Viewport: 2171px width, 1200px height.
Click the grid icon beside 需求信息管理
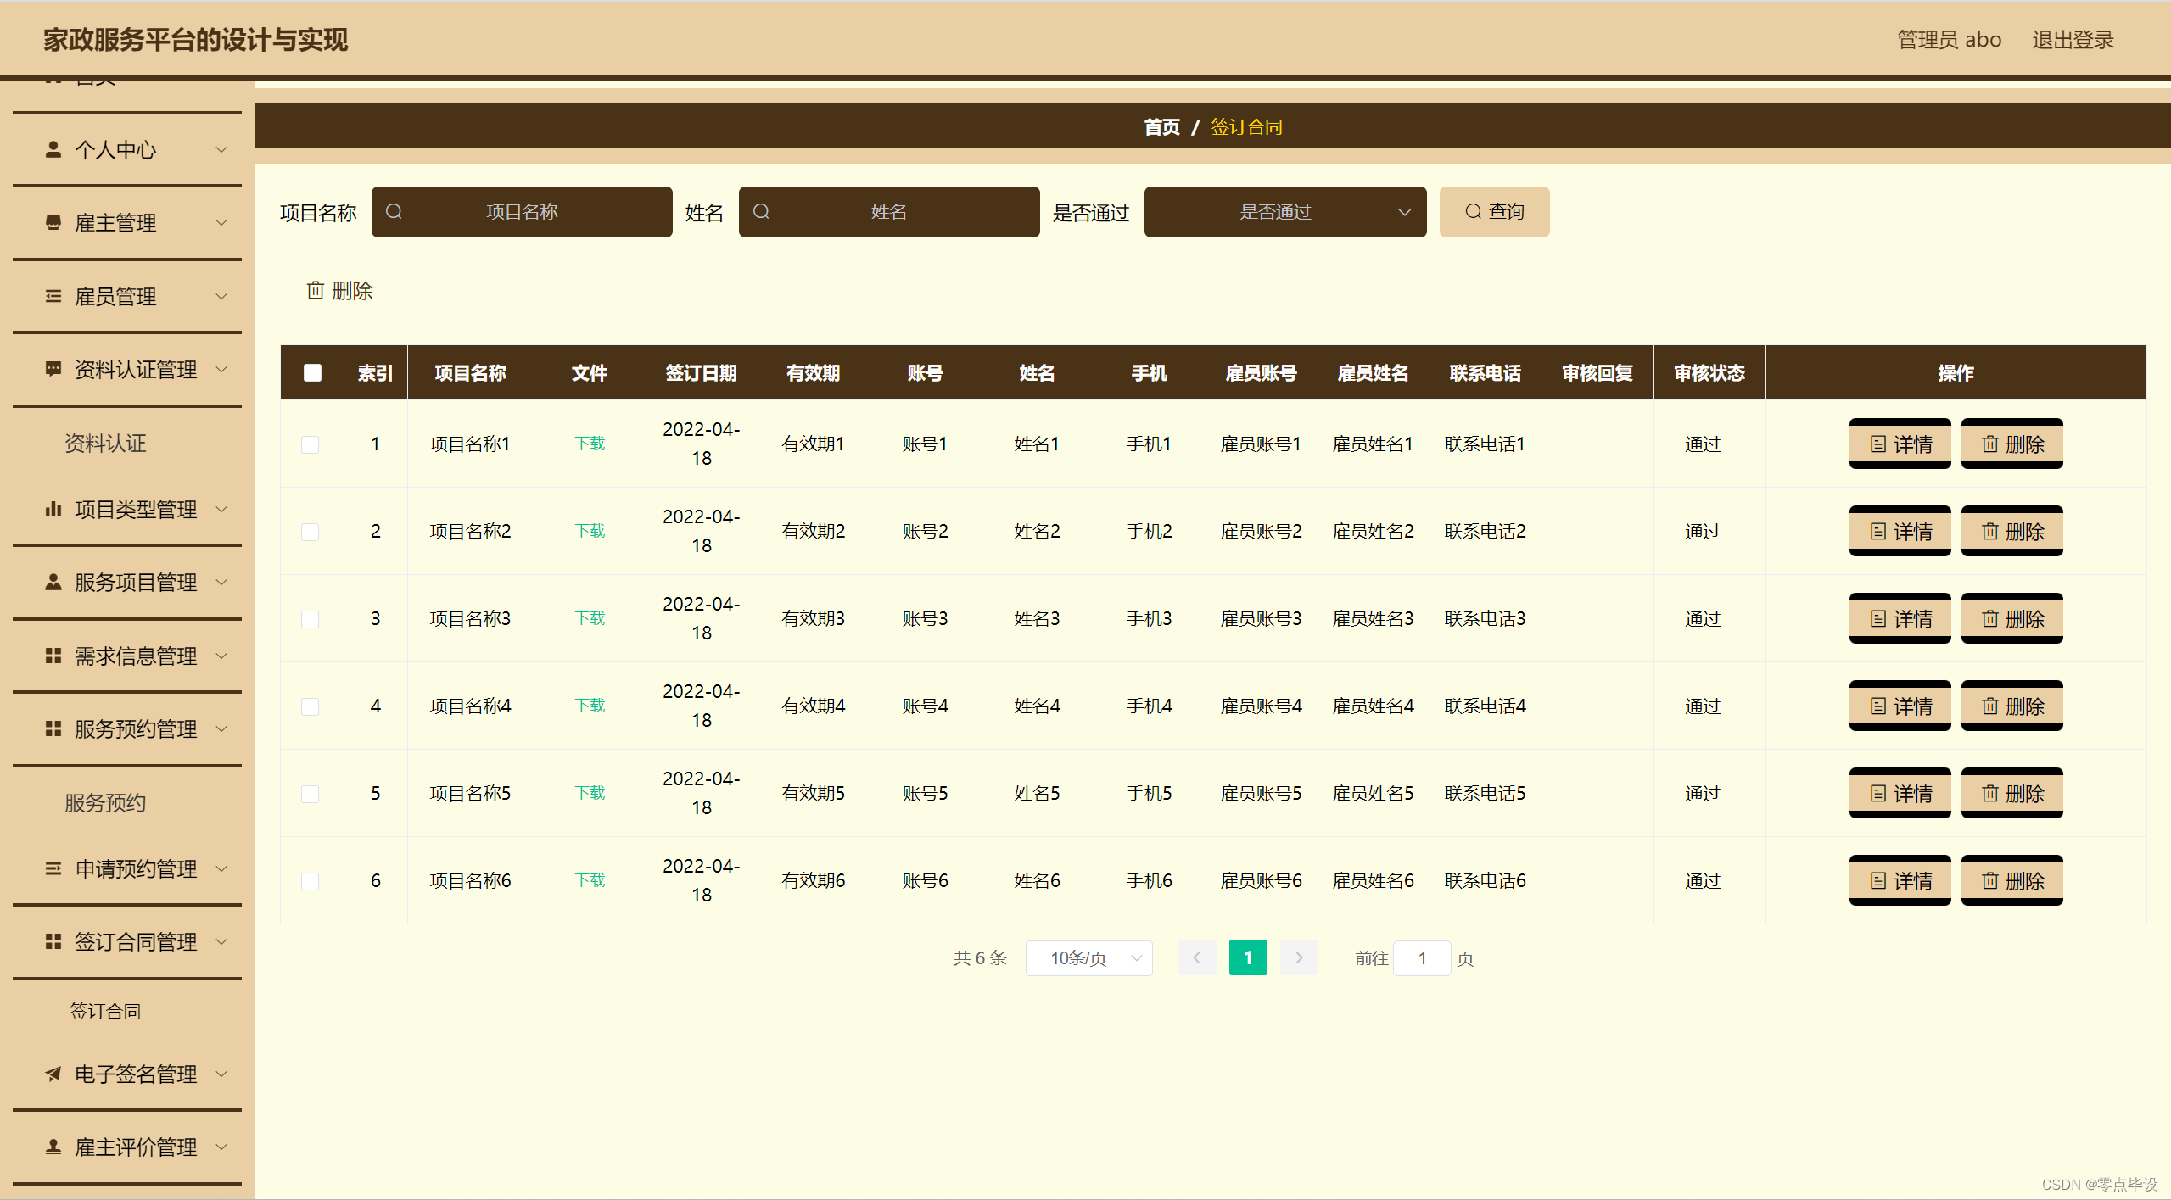click(53, 656)
